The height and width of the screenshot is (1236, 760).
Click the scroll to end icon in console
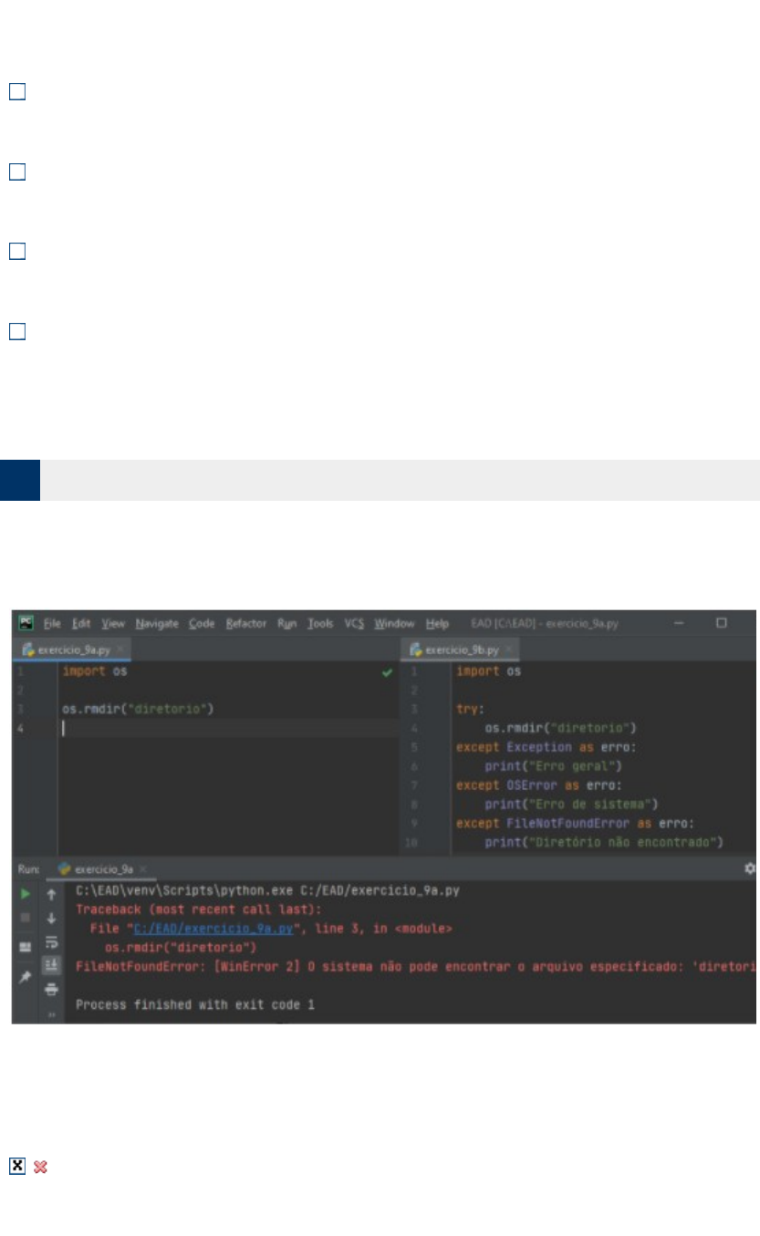[x=52, y=966]
